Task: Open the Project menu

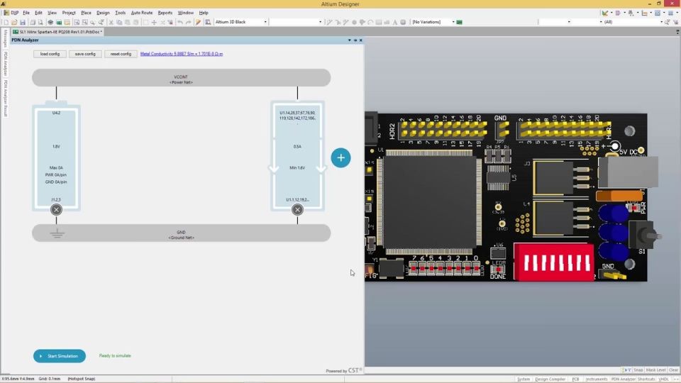Action: click(x=69, y=13)
